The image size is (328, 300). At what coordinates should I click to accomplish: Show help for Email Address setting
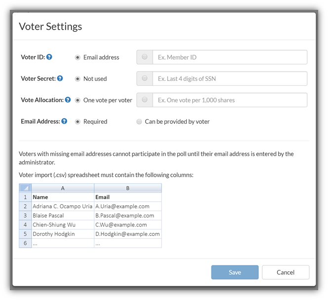[x=64, y=121]
